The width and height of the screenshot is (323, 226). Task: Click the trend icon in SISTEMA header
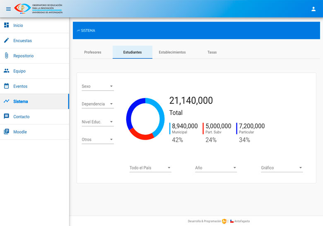tap(78, 31)
